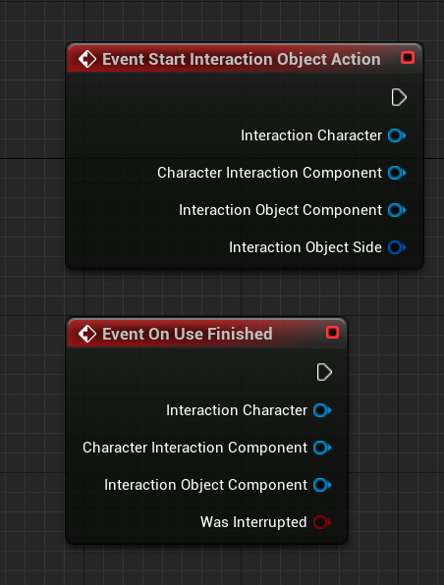Click the Interaction Object Side label
Viewport: 444px width, 585px height.
pyautogui.click(x=305, y=247)
